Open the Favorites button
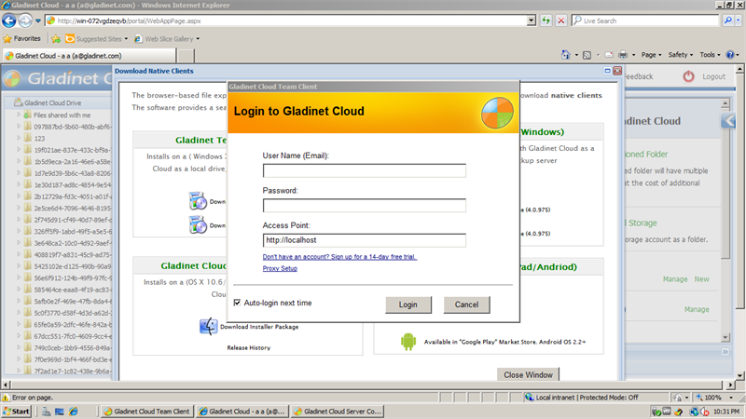Image resolution: width=746 pixels, height=419 pixels. (x=21, y=39)
